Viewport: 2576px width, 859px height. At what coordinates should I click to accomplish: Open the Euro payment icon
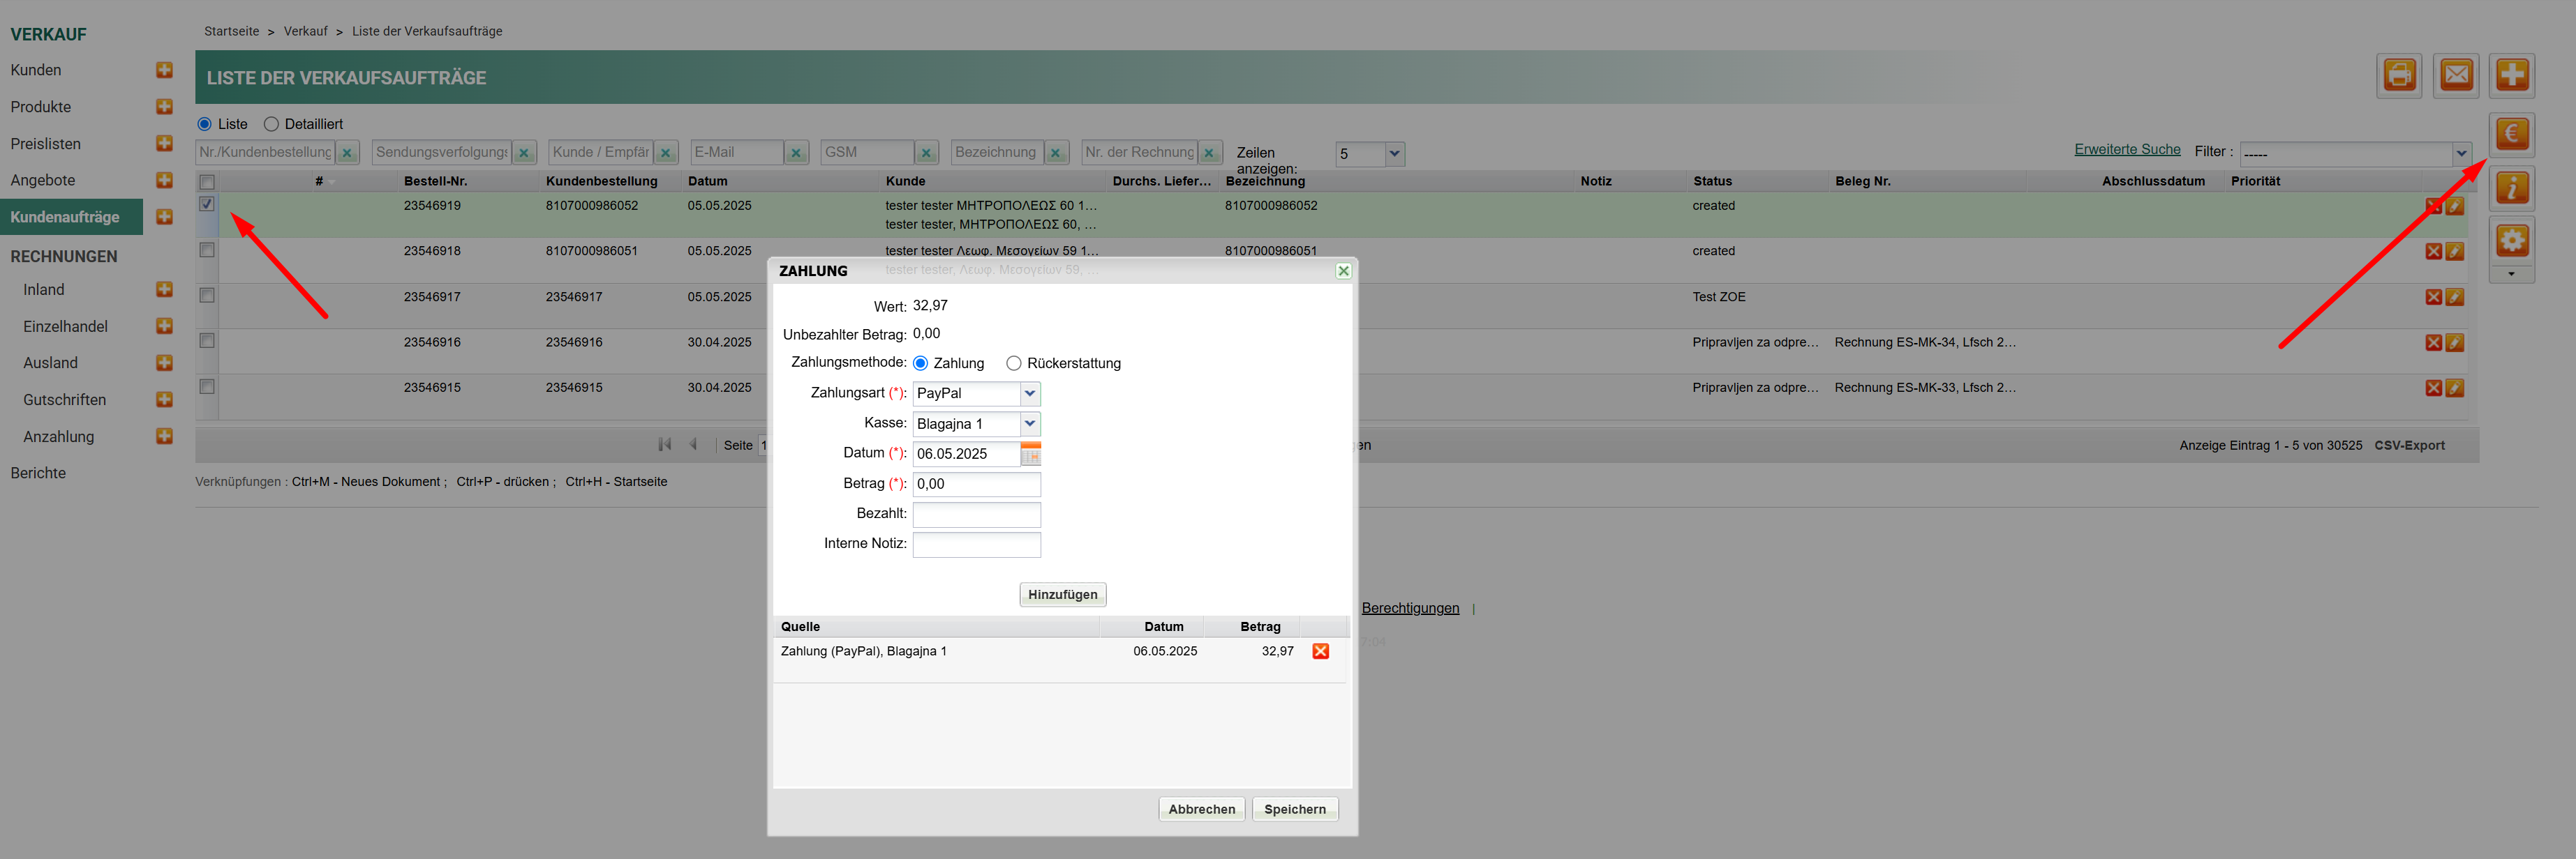pos(2512,134)
